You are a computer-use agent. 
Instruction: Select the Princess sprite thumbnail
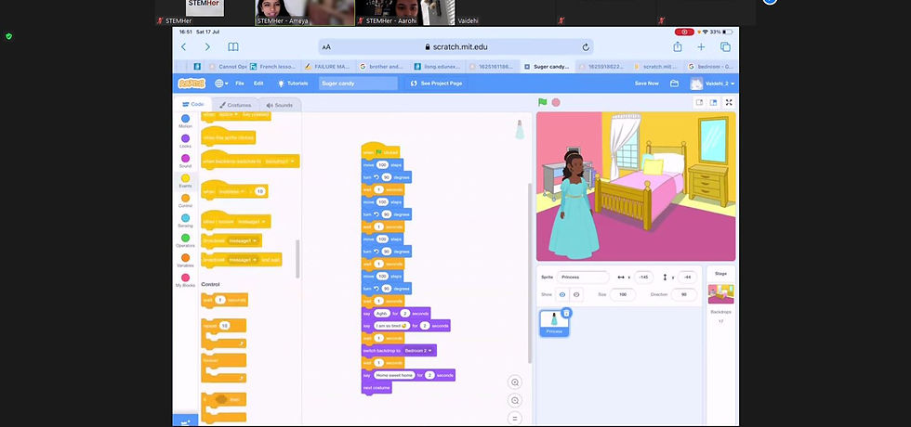coord(554,323)
